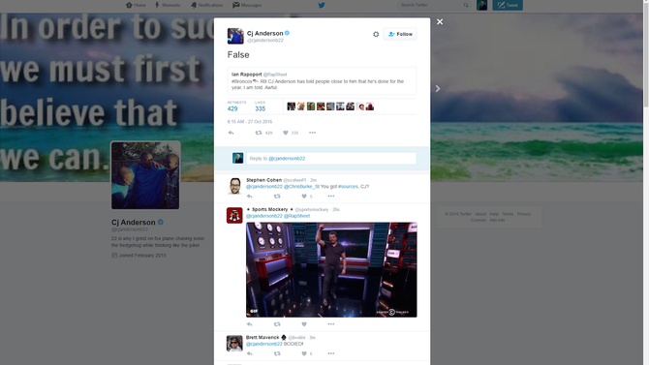Open Help link in footer
Screen dimensions: 649x365
494,214
